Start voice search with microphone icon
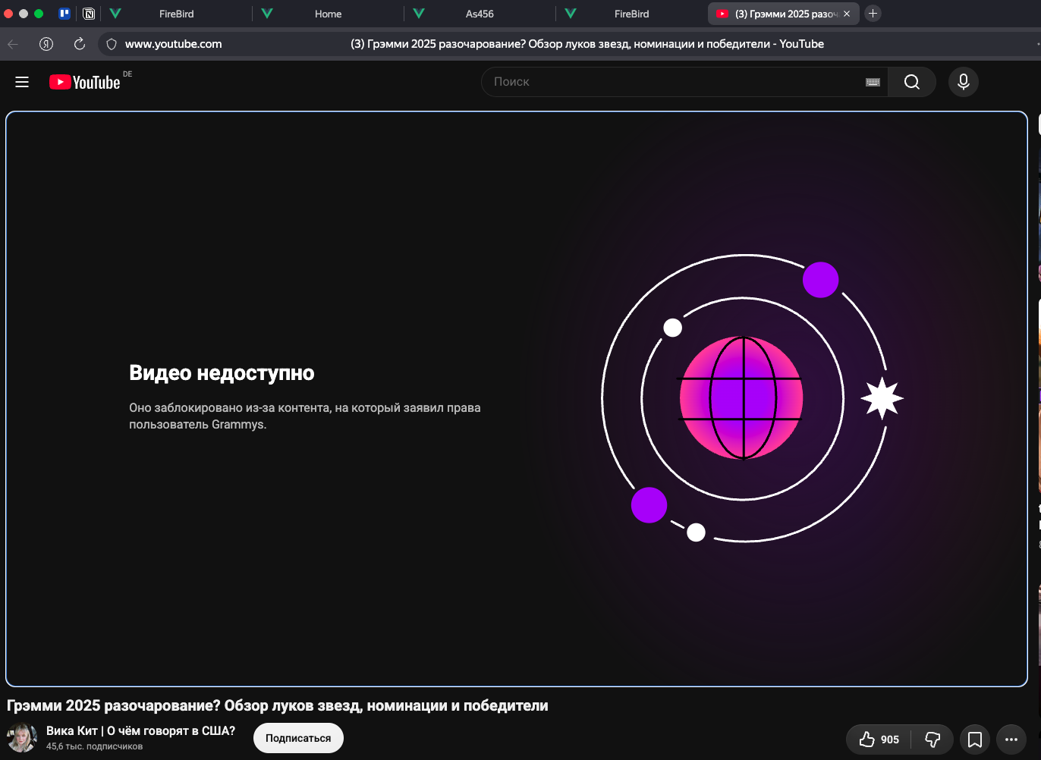Image resolution: width=1041 pixels, height=760 pixels. point(964,82)
